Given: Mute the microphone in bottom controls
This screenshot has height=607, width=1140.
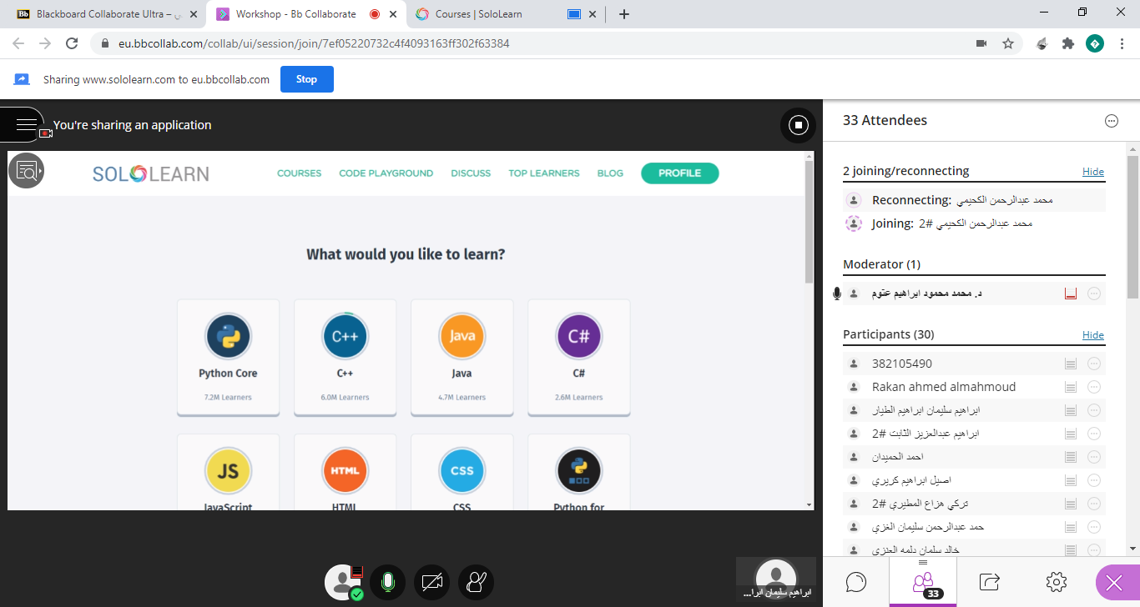Looking at the screenshot, I should coord(387,582).
